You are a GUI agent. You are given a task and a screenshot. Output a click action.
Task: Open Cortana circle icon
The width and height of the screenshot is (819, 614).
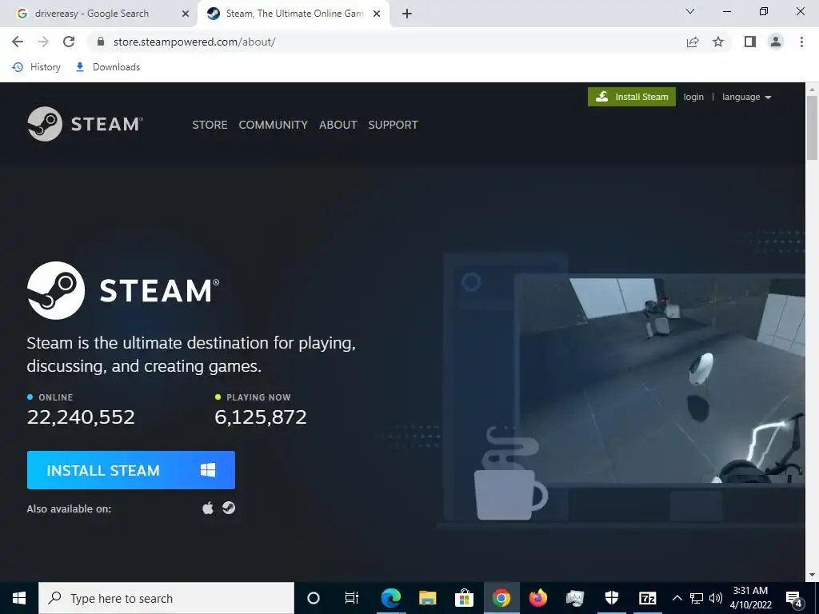pos(314,598)
